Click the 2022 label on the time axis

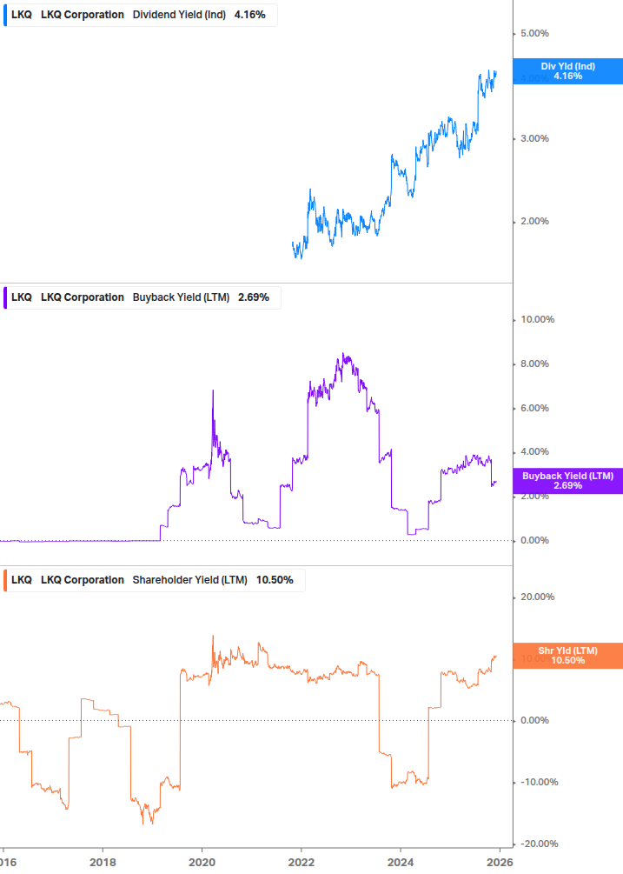pyautogui.click(x=301, y=863)
